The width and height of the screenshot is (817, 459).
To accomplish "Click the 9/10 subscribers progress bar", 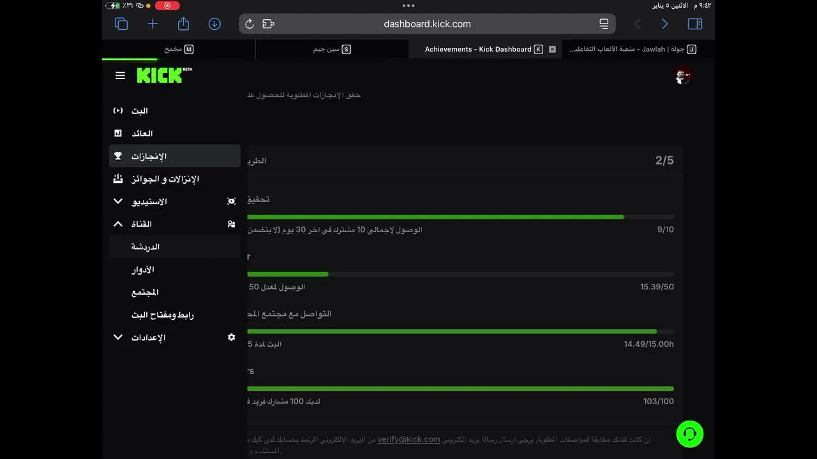I will coord(460,217).
